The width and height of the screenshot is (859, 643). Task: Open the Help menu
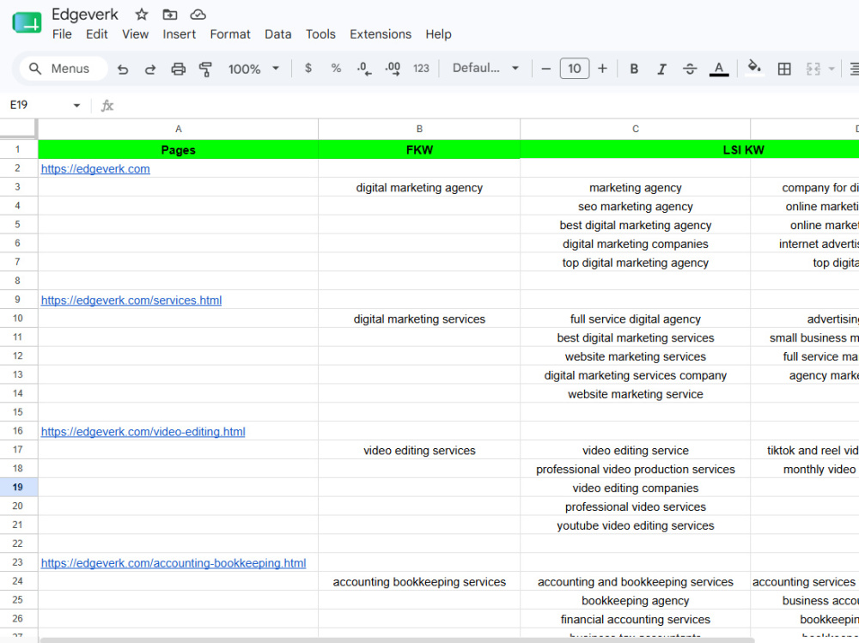tap(438, 34)
